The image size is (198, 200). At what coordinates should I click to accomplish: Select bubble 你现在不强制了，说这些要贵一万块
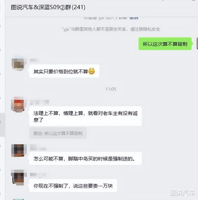click(73, 185)
